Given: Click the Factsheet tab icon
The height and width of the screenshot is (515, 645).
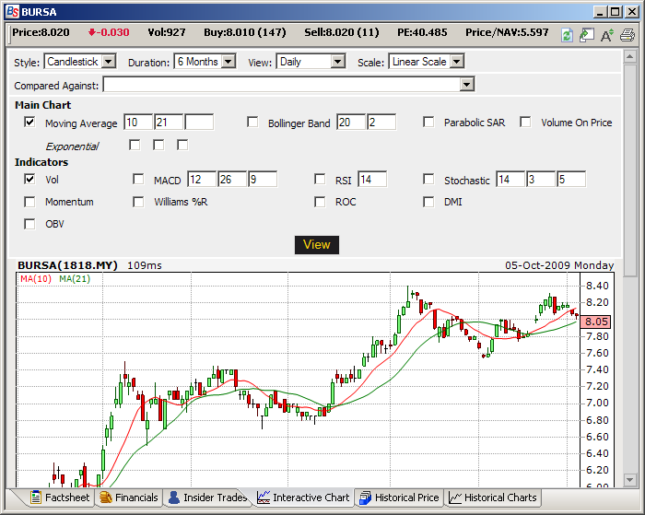Looking at the screenshot, I should pyautogui.click(x=36, y=497).
